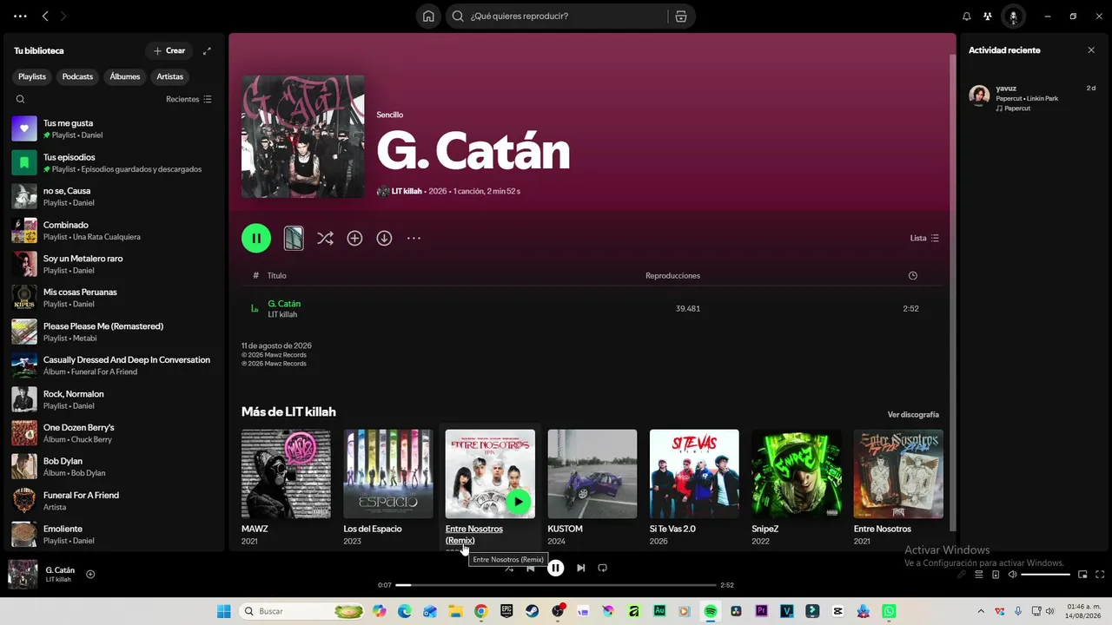
Task: Open notifications bell icon
Action: point(967,16)
